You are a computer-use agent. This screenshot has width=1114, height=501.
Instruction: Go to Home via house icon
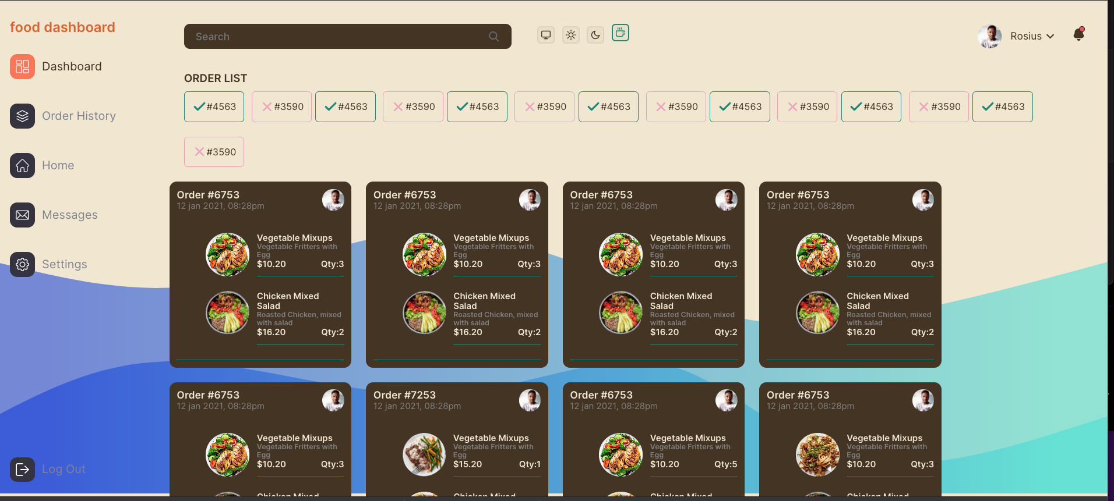coord(22,165)
